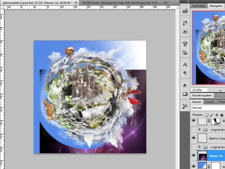The width and height of the screenshot is (225, 169).
Task: Click the Navigator zoom field showing 33.33%
Action: (x=199, y=90)
